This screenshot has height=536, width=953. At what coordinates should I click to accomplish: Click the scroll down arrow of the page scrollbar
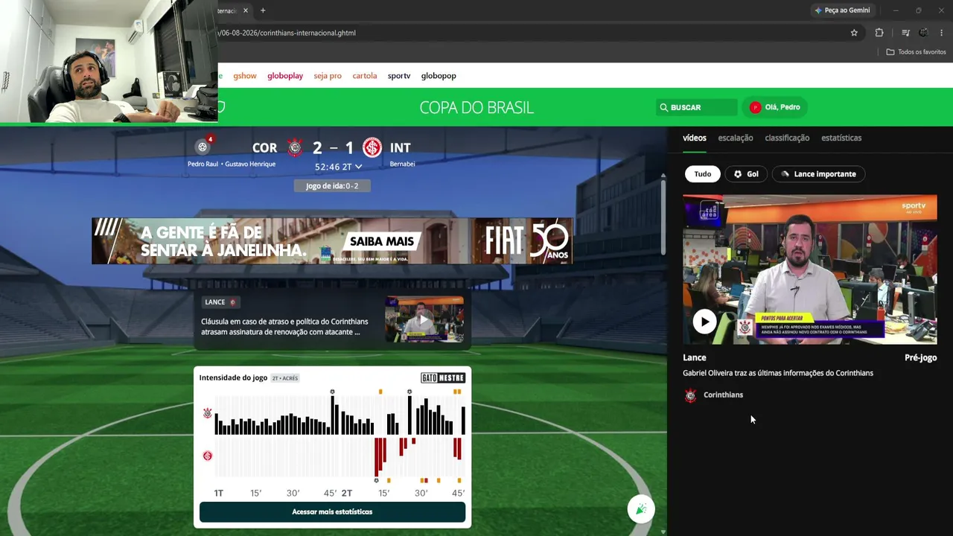coord(663,532)
